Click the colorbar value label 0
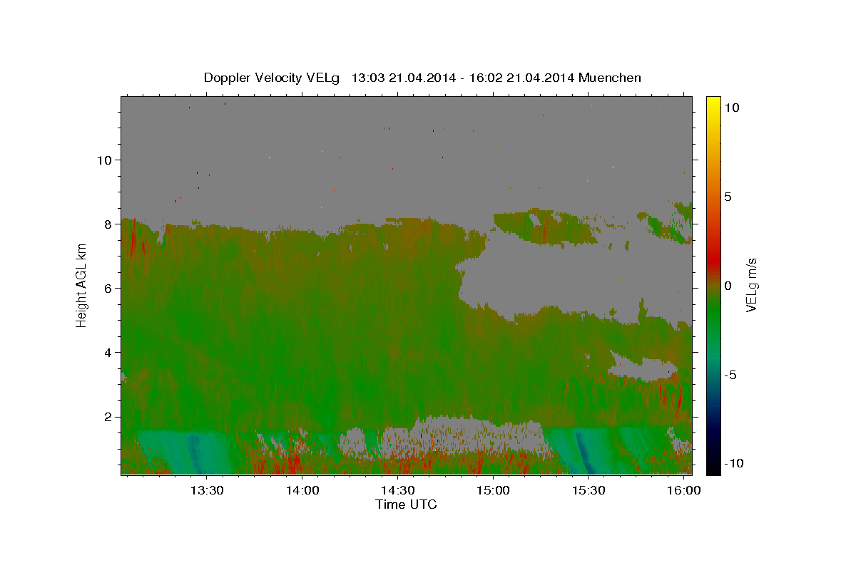Image resolution: width=856 pixels, height=570 pixels. coord(728,286)
